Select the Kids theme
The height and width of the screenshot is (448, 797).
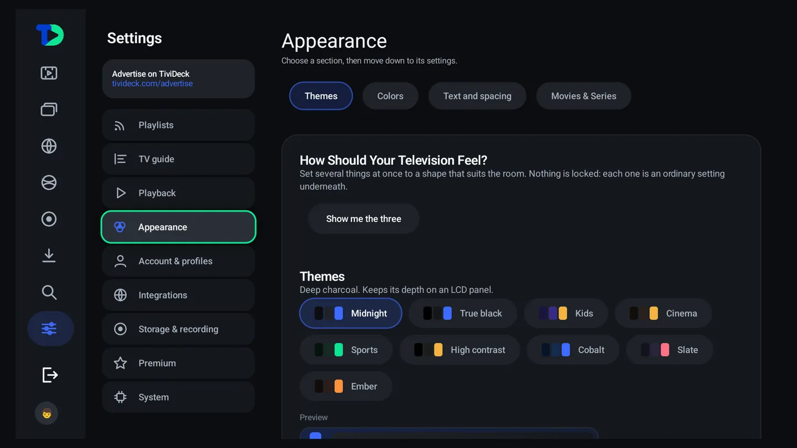point(566,313)
